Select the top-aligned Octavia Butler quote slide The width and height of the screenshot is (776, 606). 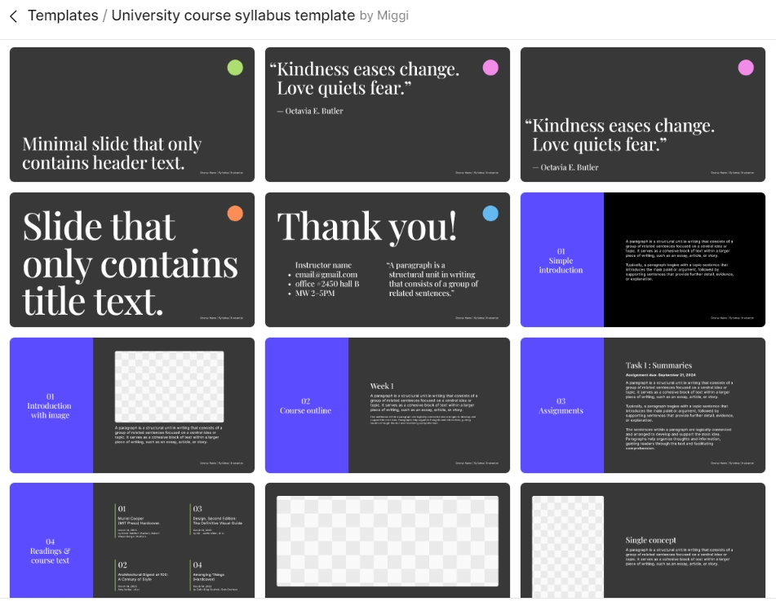pyautogui.click(x=388, y=114)
